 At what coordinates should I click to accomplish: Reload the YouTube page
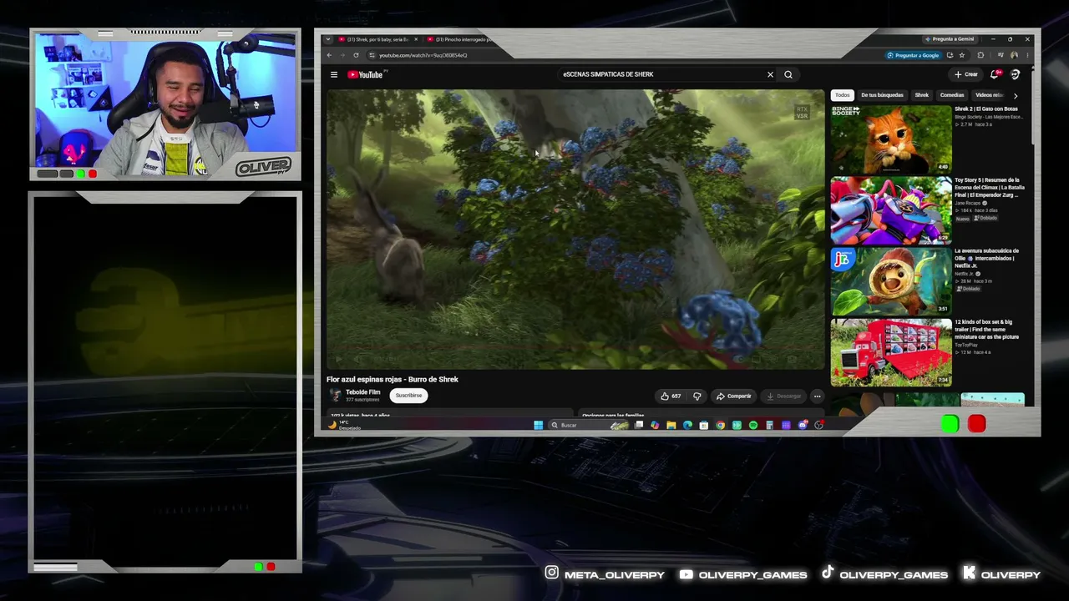click(356, 55)
